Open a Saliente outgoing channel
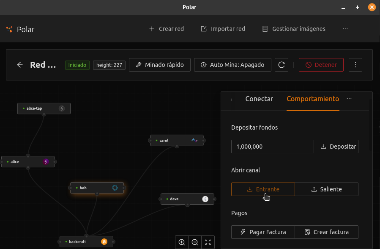The width and height of the screenshot is (380, 249). point(326,189)
